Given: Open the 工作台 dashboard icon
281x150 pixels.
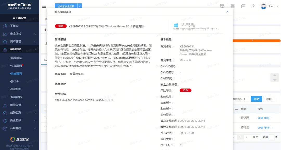Looking at the screenshot, I should tap(5, 26).
